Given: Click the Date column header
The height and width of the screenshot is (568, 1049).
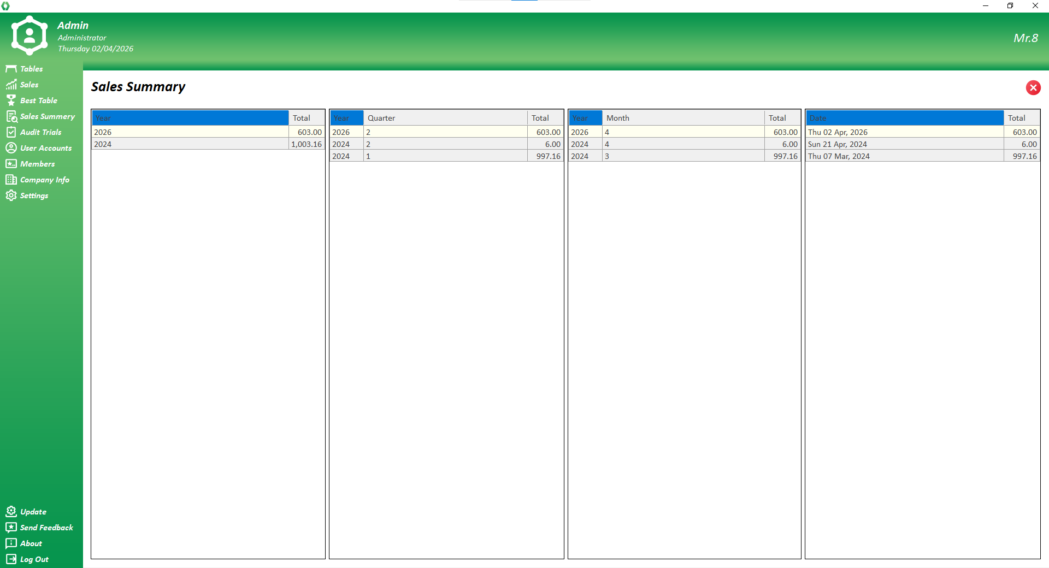Looking at the screenshot, I should click(x=904, y=118).
